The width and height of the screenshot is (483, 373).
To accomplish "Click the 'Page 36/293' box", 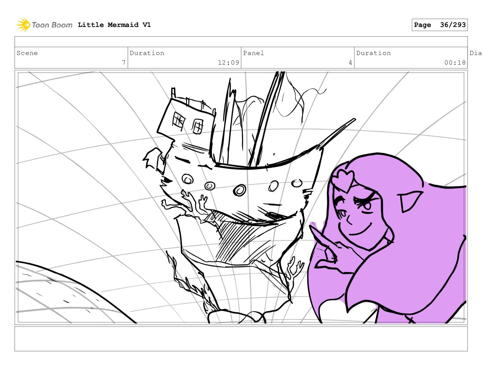I will click(439, 25).
